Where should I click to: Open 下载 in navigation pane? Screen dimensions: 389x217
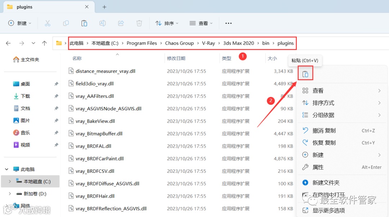pos(22,96)
